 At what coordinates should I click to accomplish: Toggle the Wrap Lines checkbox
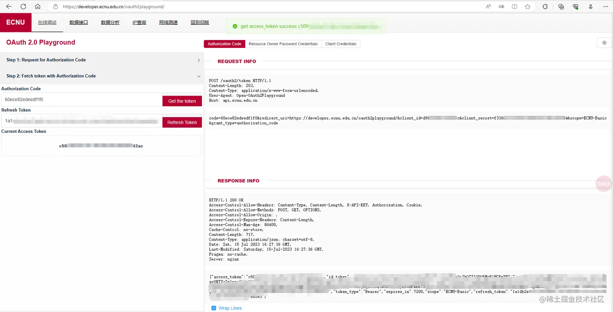[214, 308]
